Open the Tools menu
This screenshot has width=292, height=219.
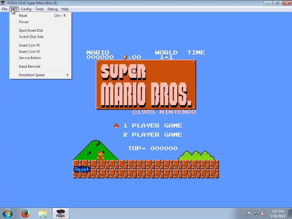(39, 9)
